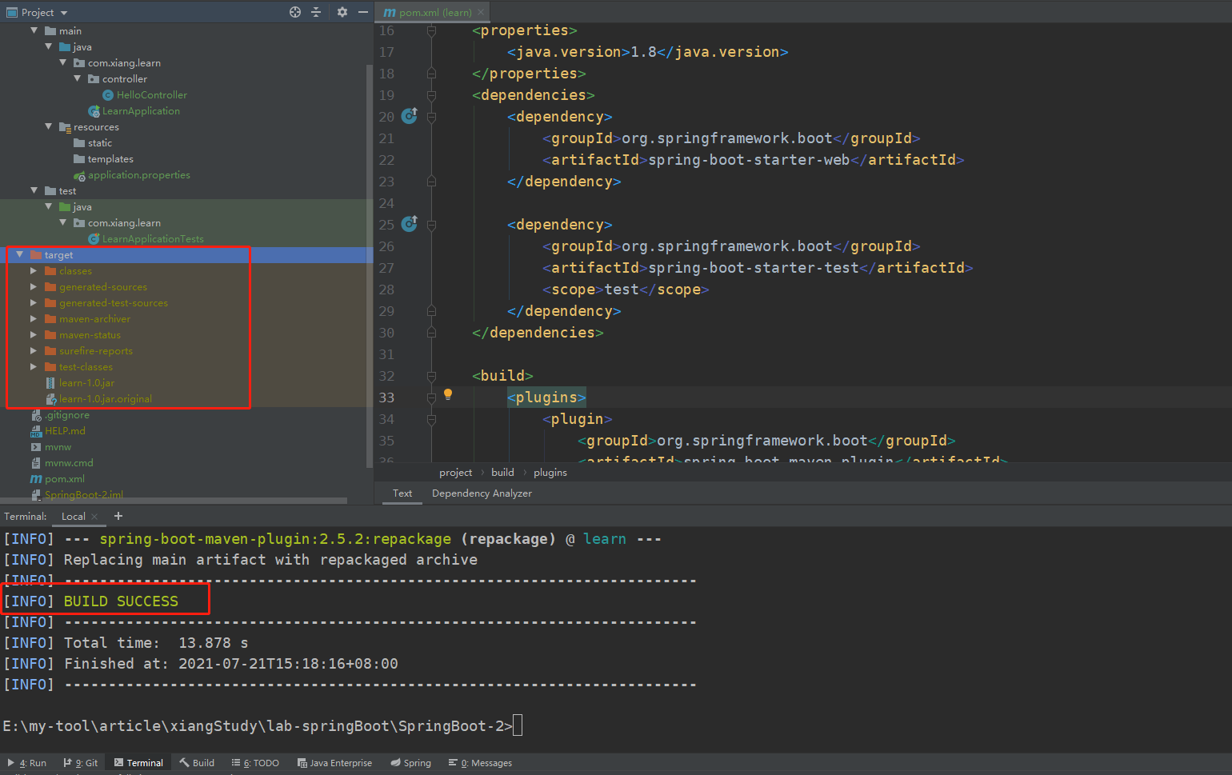Select SpringBoot-2.iml file

click(83, 495)
